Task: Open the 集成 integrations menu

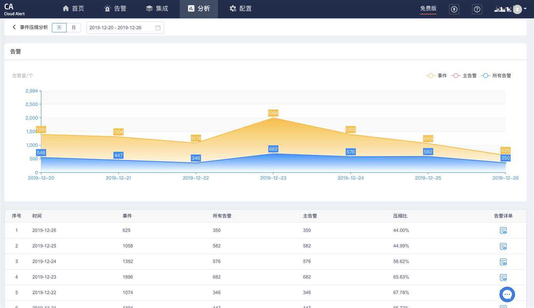Action: pos(157,9)
